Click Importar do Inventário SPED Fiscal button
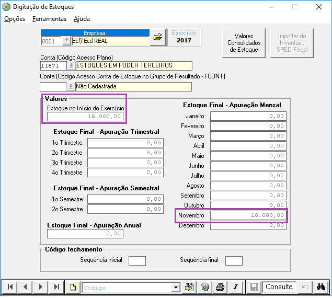This screenshot has width=332, height=298. coord(292,43)
